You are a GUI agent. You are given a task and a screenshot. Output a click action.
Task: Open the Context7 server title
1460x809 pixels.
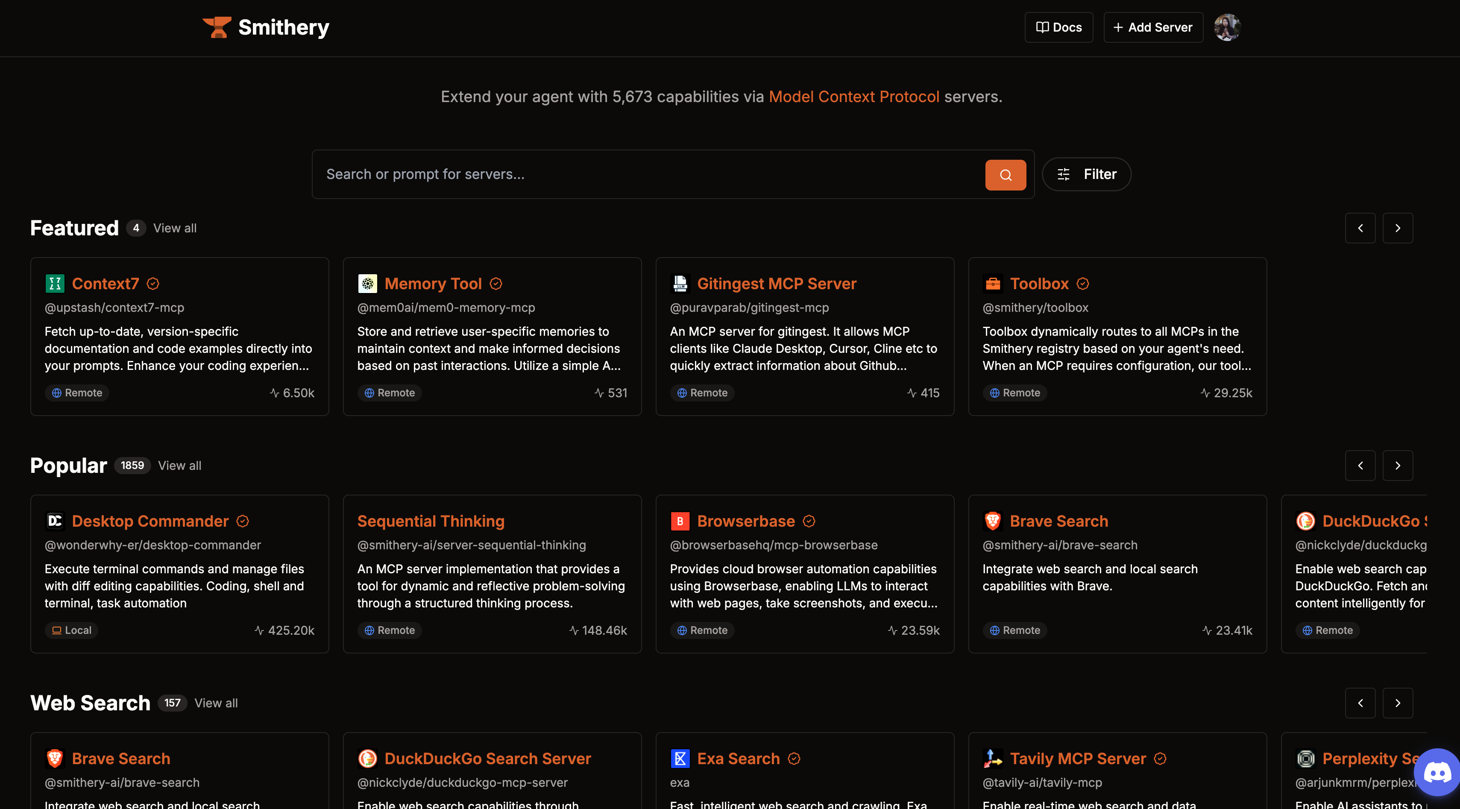coord(106,284)
